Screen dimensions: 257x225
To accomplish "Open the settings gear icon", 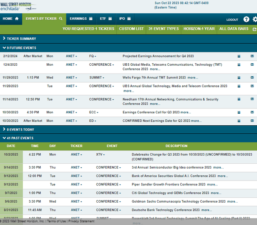I will (x=255, y=19).
